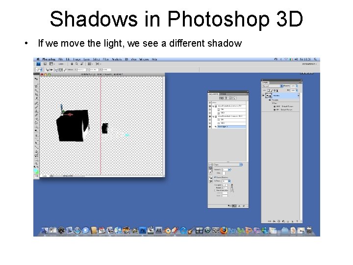Open the Layers blend mode dropdown
This screenshot has height=265, width=353.
(x=273, y=86)
